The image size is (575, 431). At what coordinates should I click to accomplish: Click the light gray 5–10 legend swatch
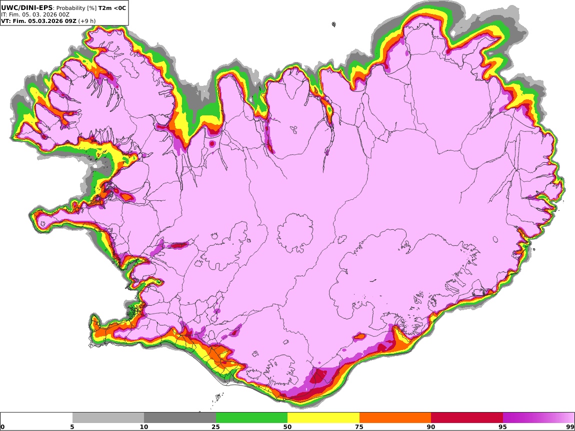108,418
